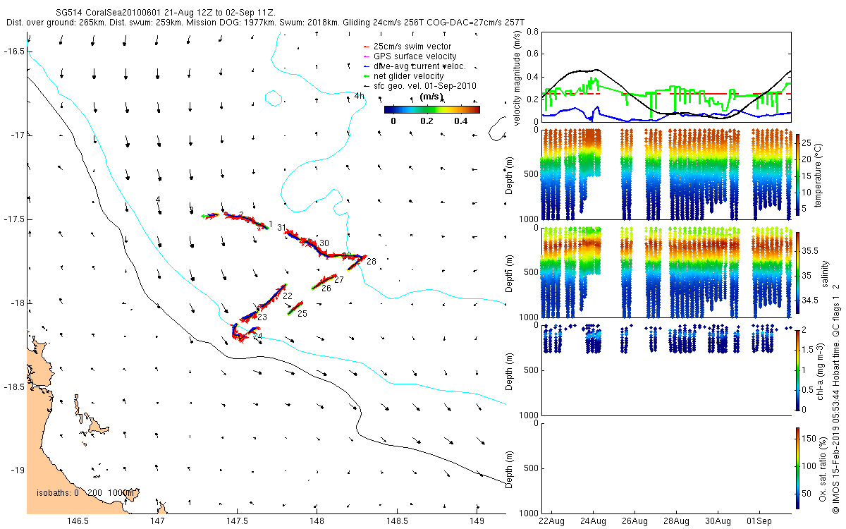Click the '4h' label near the map legend
Screen dimensions: 846x529
tap(359, 96)
